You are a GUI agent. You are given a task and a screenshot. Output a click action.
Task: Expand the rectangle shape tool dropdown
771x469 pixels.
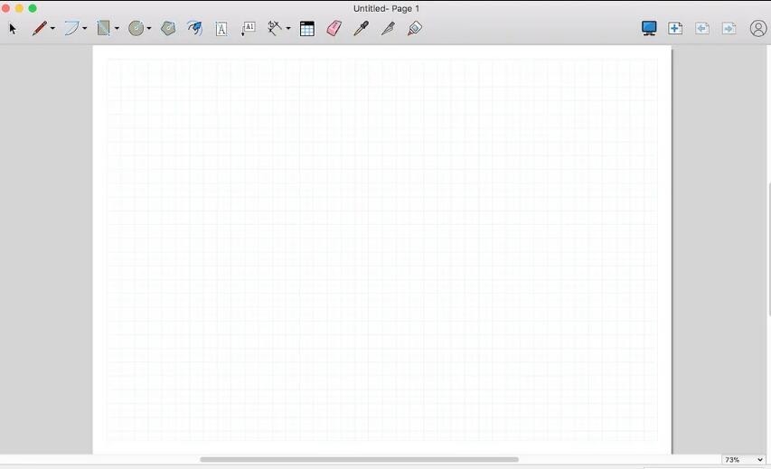[117, 29]
